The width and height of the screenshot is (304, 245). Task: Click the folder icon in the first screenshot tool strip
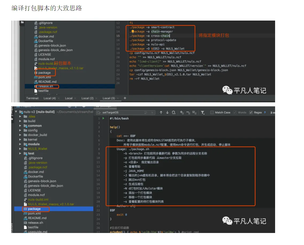click(22, 22)
